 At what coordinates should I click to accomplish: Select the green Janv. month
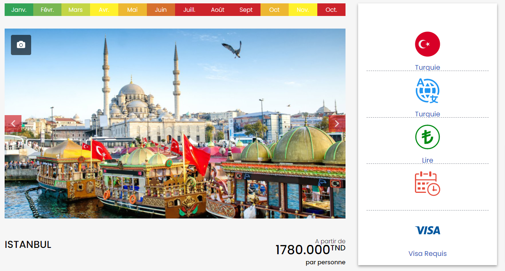pos(19,10)
